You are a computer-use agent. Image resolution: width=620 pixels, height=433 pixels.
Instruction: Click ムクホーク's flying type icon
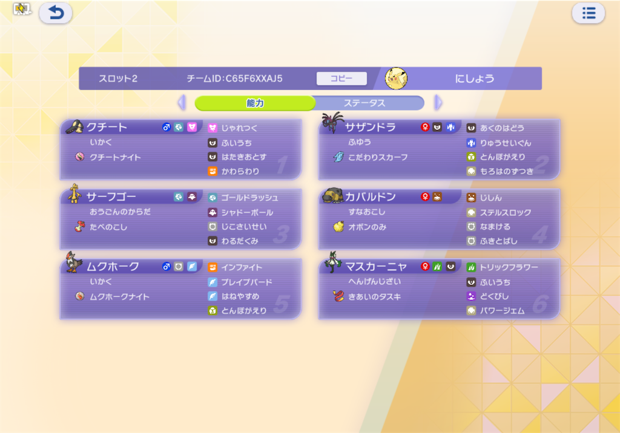click(192, 267)
